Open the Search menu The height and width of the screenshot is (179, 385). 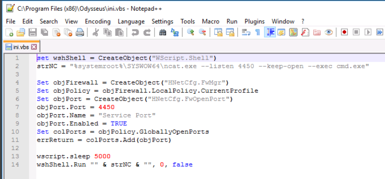click(x=49, y=21)
